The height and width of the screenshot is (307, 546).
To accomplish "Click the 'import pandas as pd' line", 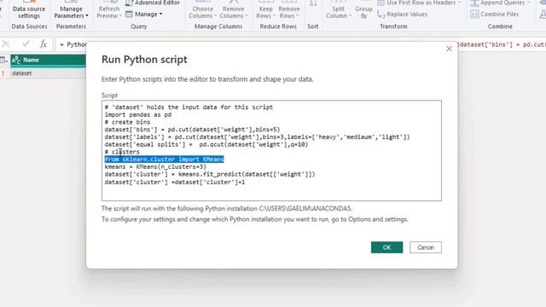I will 138,114.
